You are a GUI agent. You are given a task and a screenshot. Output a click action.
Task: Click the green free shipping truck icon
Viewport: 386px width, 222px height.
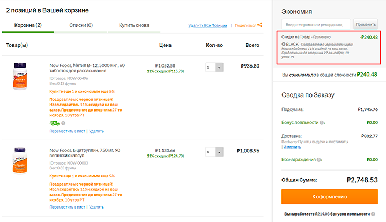tap(54, 123)
